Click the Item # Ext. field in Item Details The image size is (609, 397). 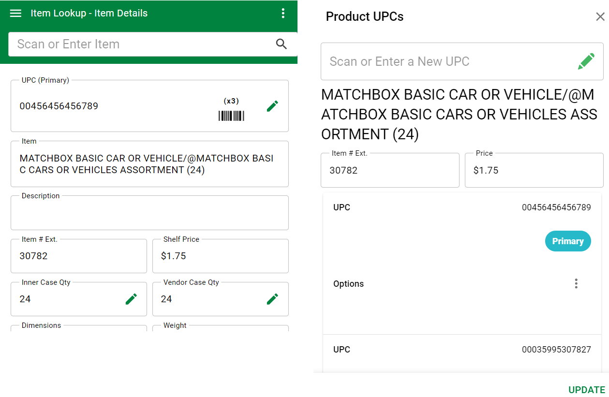click(79, 256)
